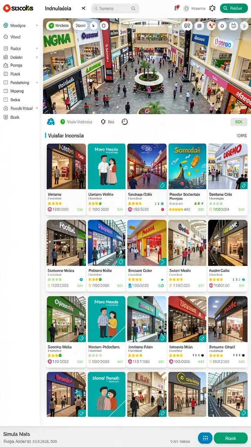Expand the Msedgne sidebar item
This screenshot has height=447, width=251.
pos(20,25)
